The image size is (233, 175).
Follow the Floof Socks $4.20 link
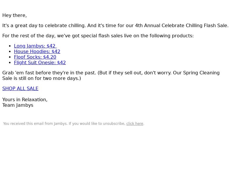pyautogui.click(x=35, y=57)
